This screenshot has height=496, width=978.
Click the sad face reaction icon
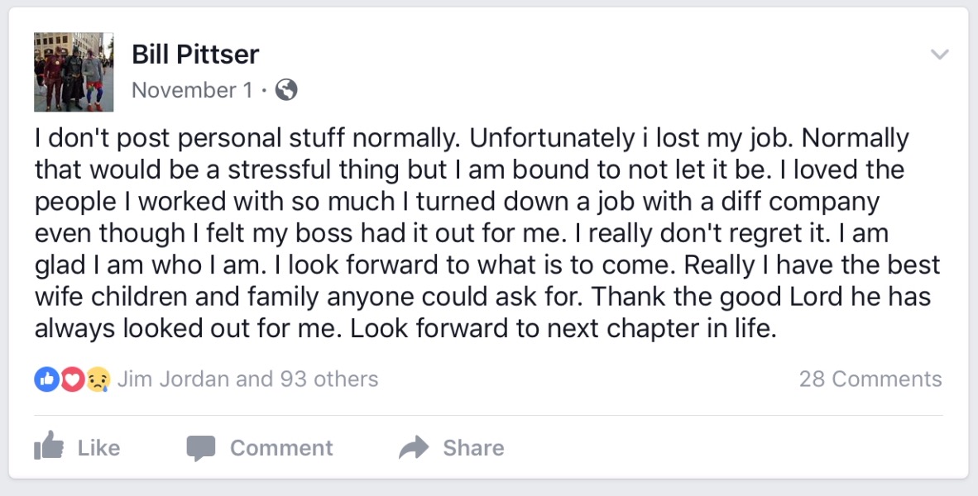click(x=98, y=379)
